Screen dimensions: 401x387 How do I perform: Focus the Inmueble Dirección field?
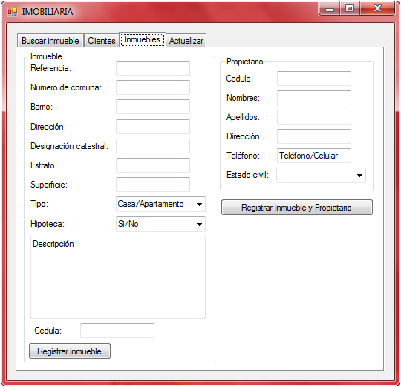[x=153, y=127]
